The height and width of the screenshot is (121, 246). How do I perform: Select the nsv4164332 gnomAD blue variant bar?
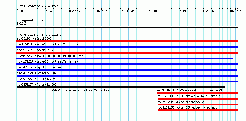coord(127,47)
